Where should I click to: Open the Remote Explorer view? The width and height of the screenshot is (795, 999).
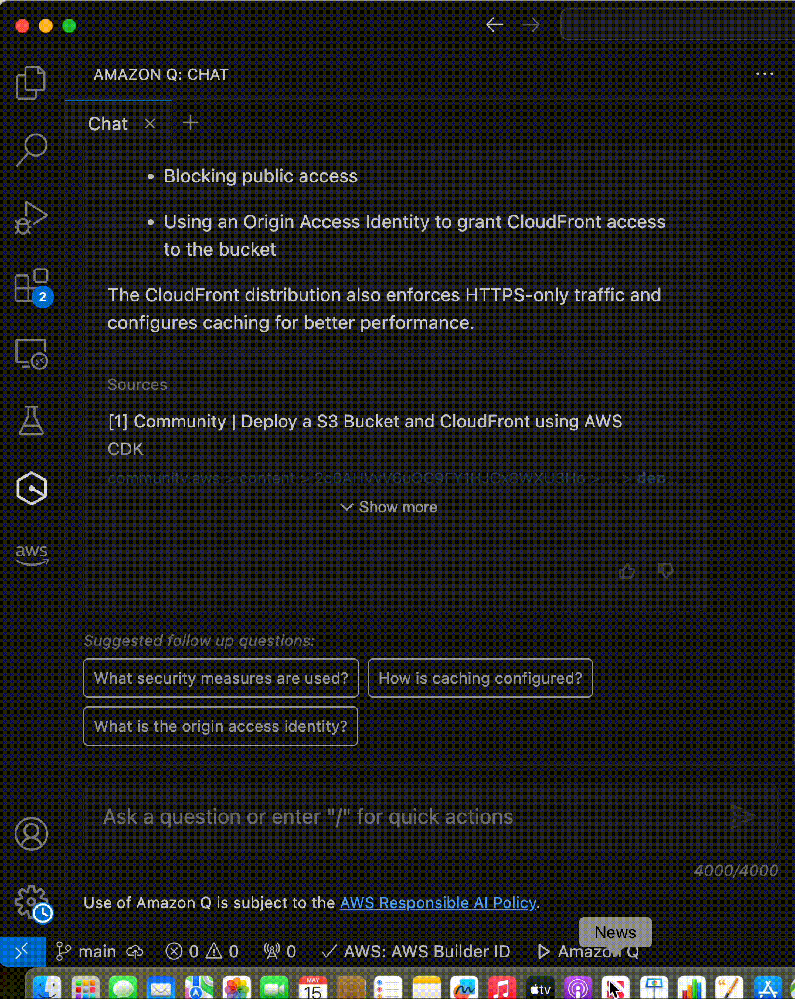click(x=30, y=354)
